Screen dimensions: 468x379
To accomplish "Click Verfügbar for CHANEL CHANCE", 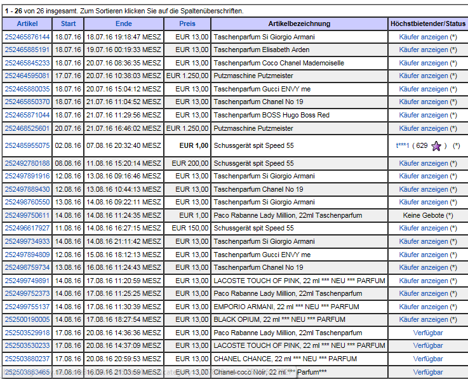I will click(x=428, y=359).
